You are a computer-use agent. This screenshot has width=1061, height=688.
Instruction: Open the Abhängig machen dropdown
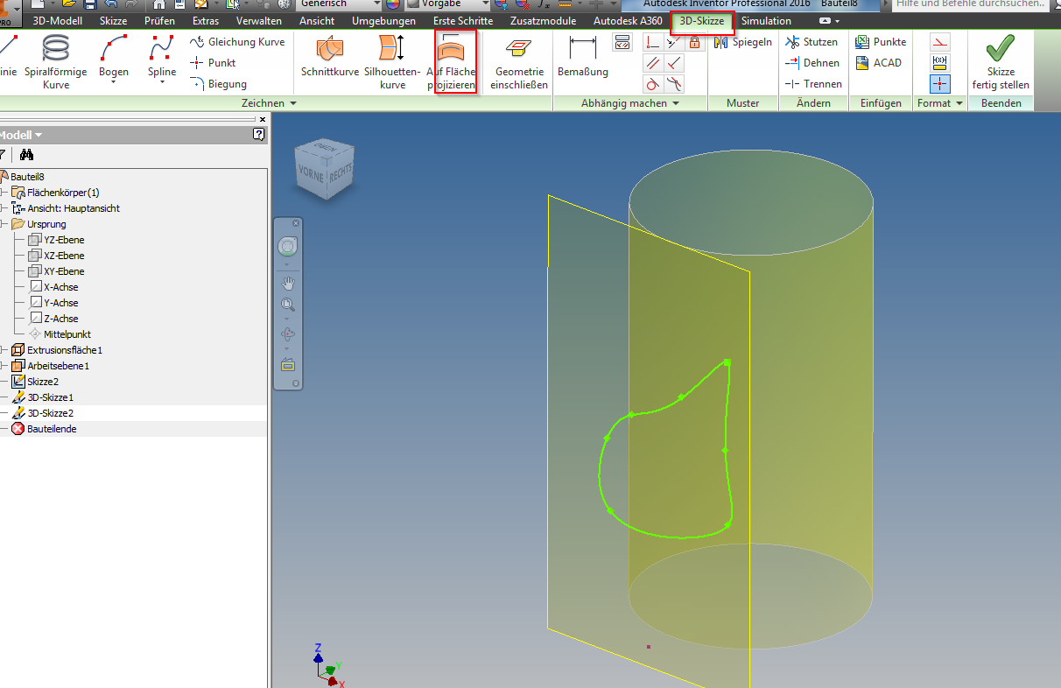pyautogui.click(x=629, y=102)
